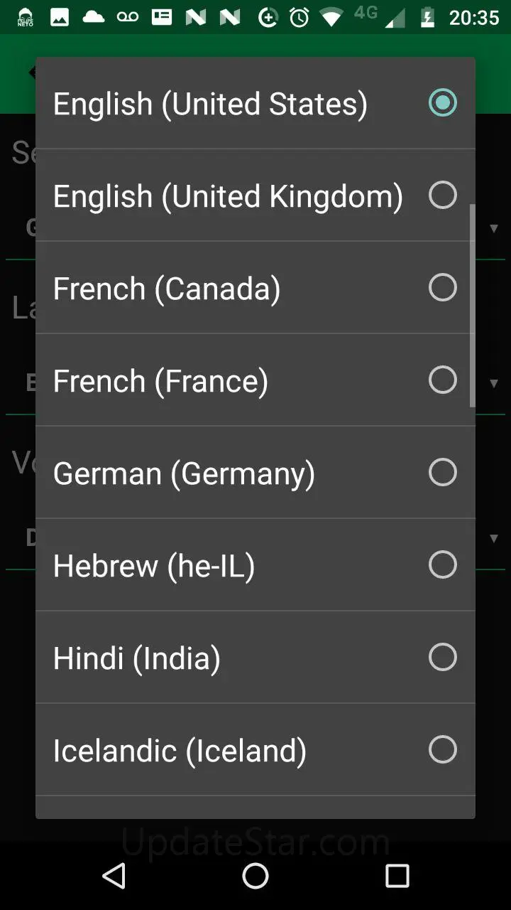Tap the voicemail notification icon
Screen dimensions: 511x910
pos(128,18)
